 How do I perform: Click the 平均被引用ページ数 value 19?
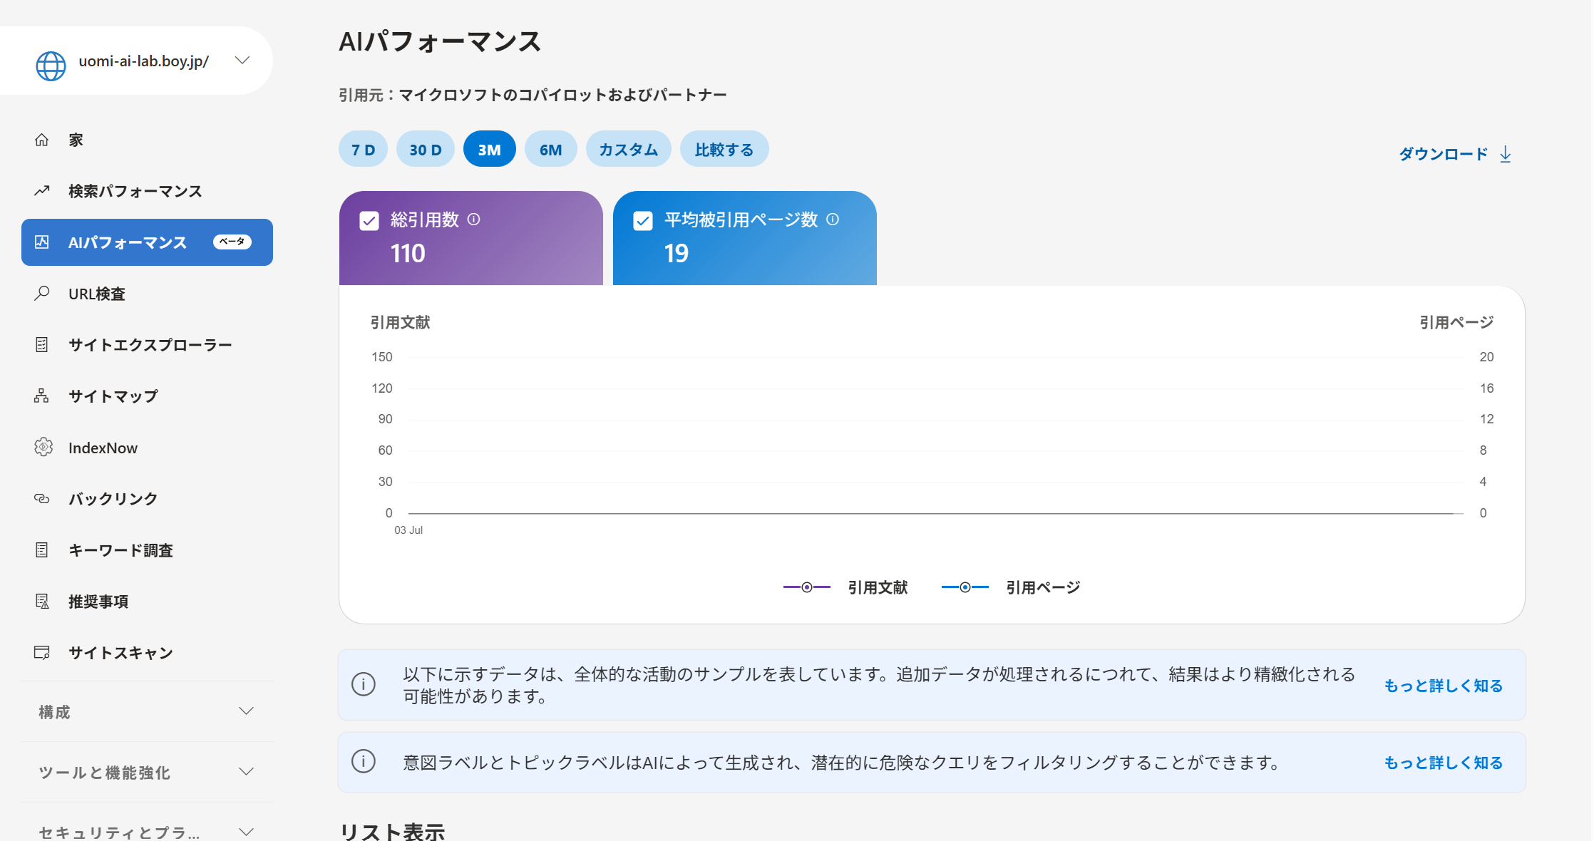pos(677,254)
